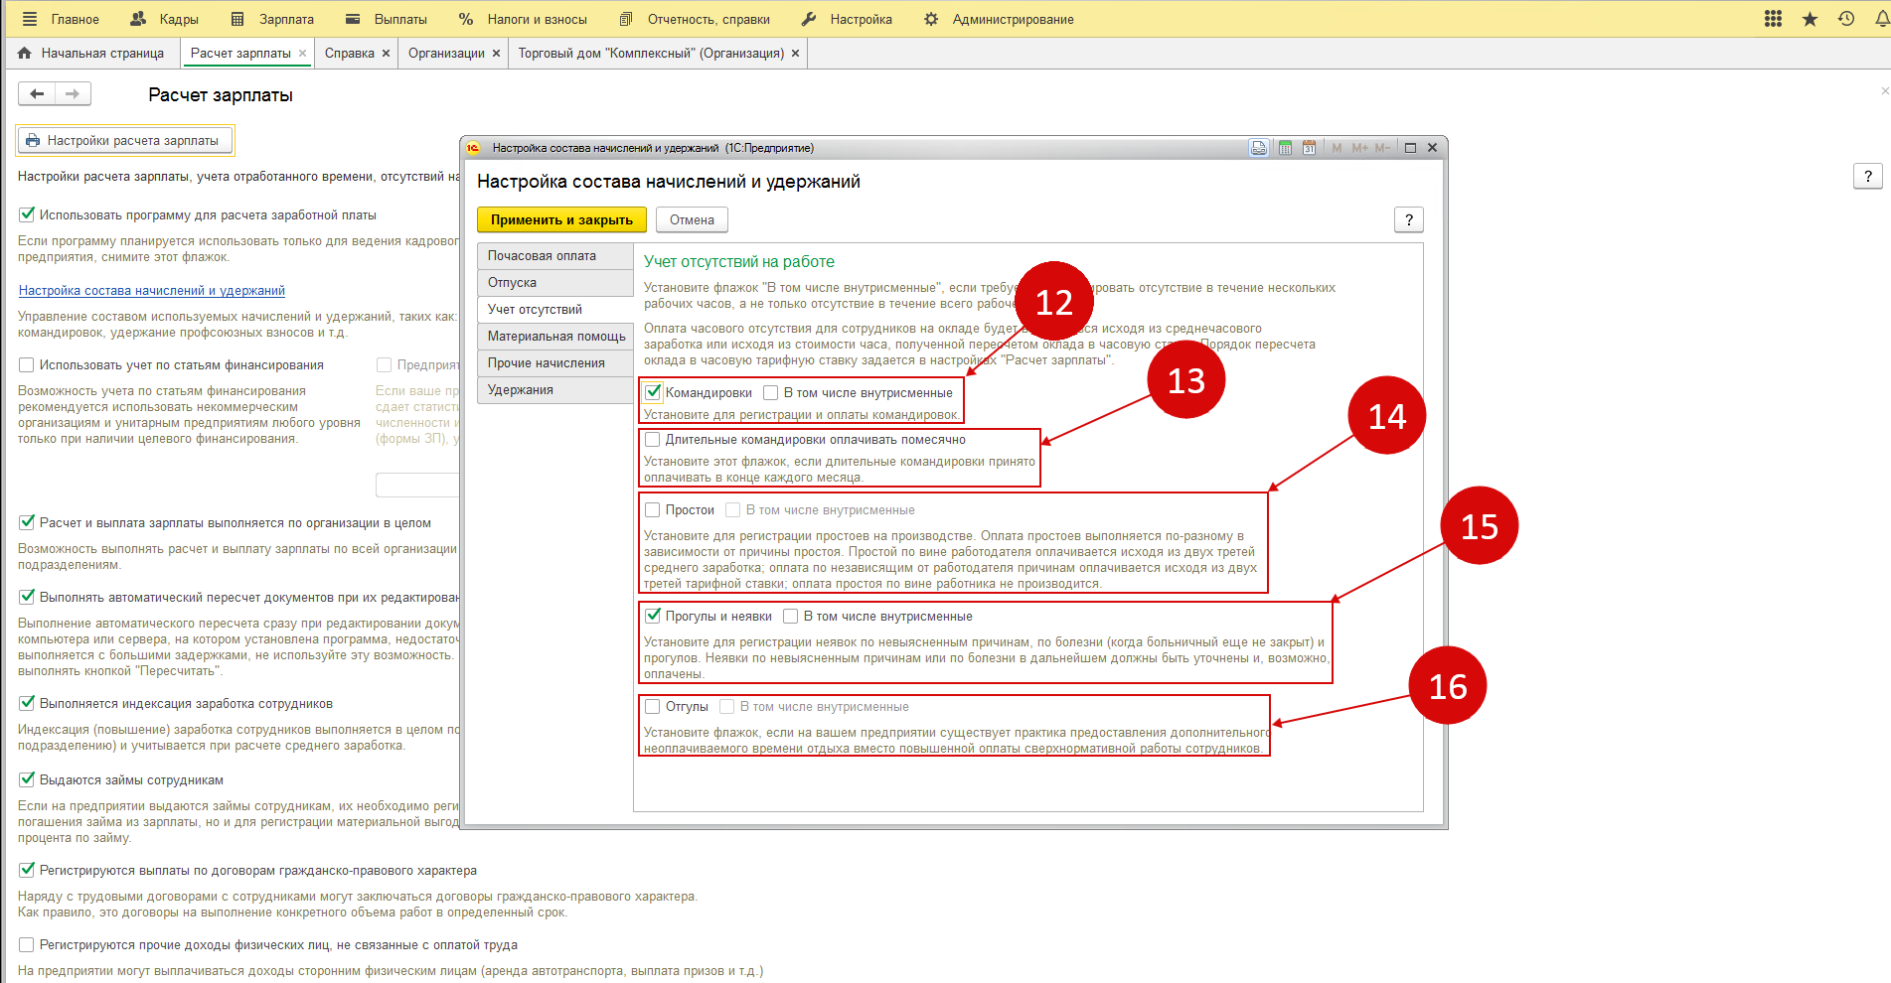Toggle Использовать программу для расчета заработной платы

[x=27, y=214]
